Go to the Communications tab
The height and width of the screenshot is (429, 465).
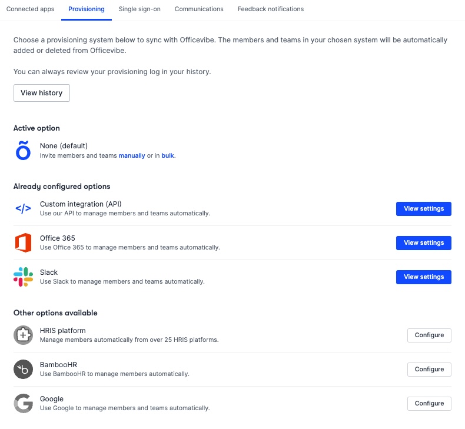(x=199, y=9)
